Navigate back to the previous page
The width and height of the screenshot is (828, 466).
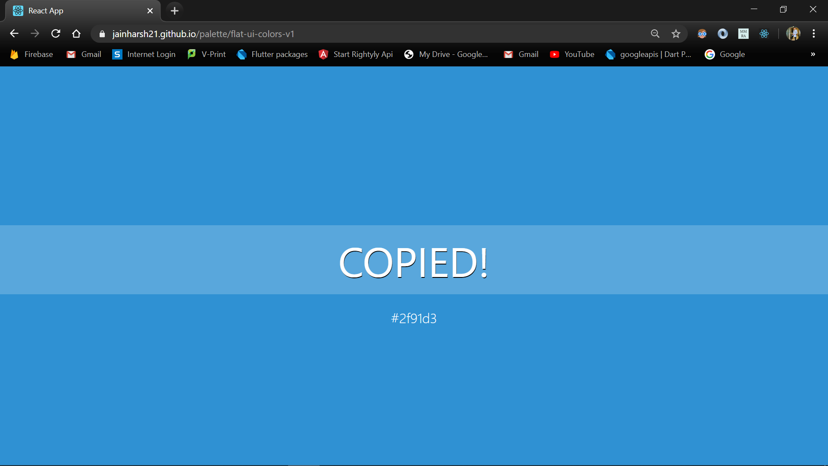[14, 34]
